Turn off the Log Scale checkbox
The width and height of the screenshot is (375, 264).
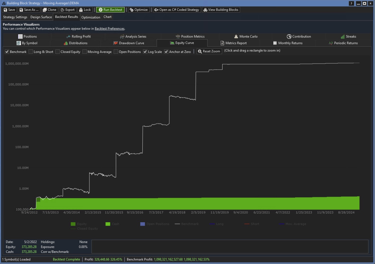(x=145, y=52)
